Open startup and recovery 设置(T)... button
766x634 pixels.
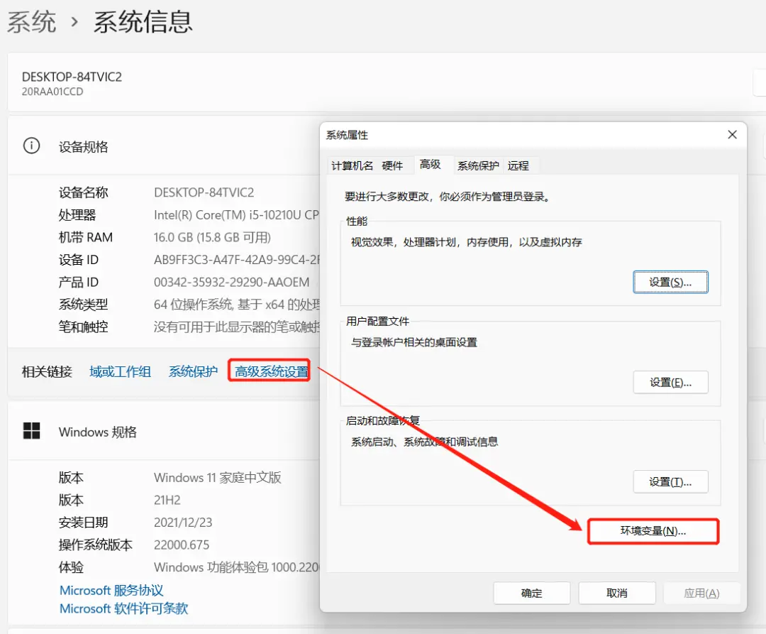[x=670, y=482]
